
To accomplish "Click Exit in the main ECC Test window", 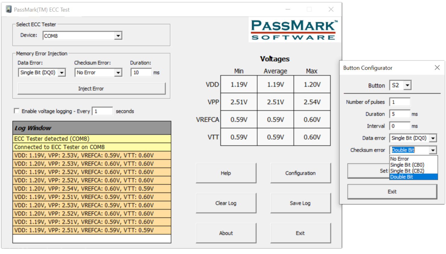I will [x=300, y=233].
